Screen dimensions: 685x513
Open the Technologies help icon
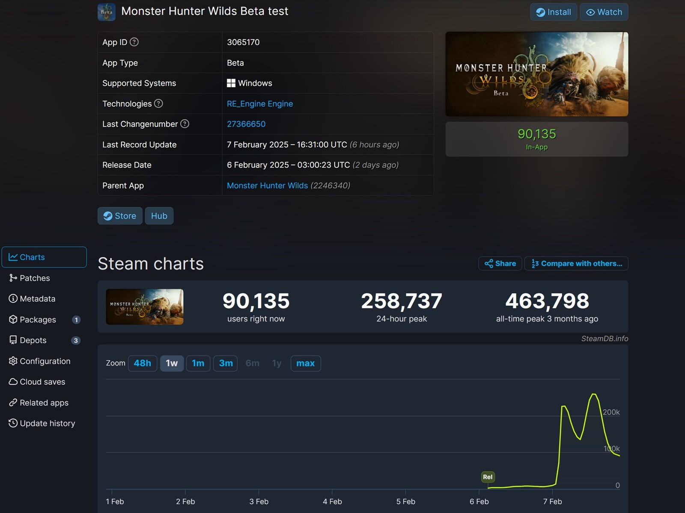coord(158,103)
